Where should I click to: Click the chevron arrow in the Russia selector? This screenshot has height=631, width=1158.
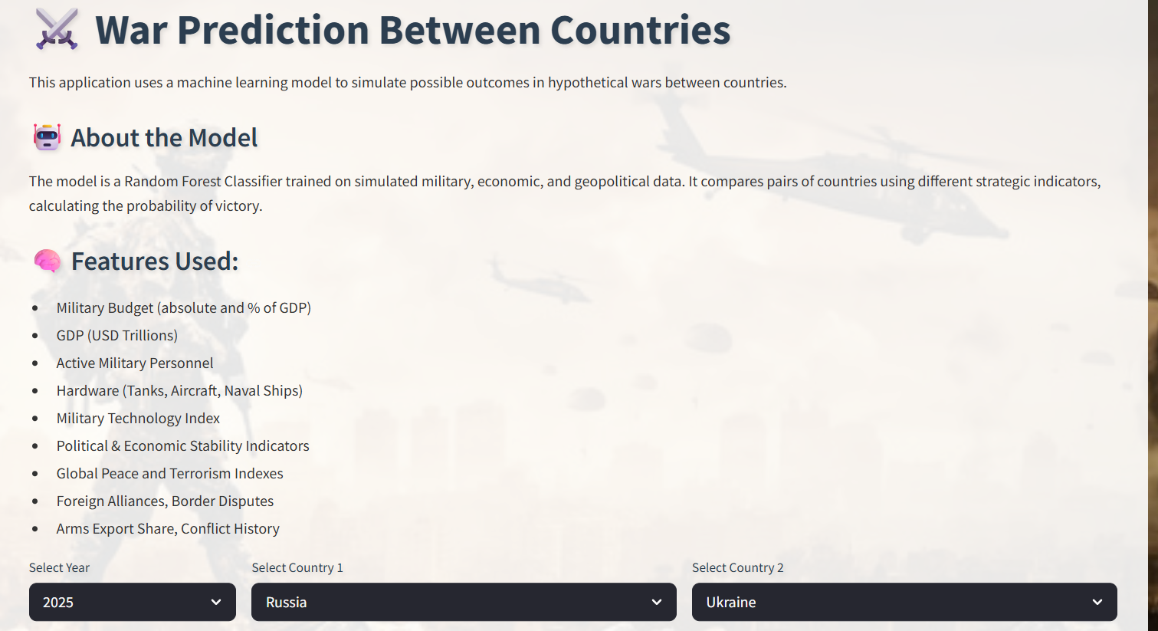click(x=657, y=602)
